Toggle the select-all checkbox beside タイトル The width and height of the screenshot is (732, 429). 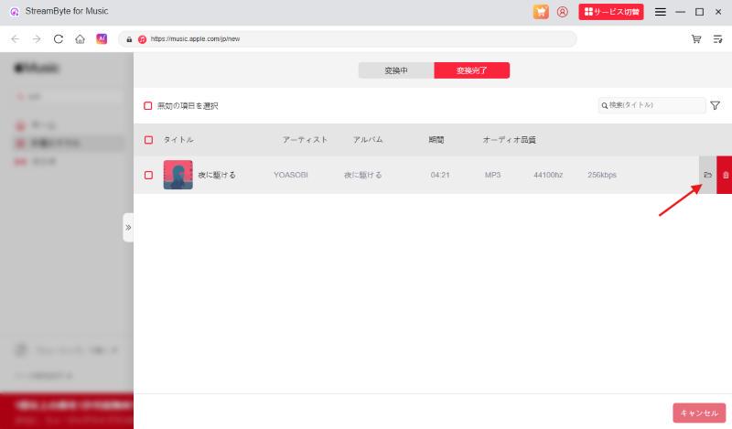(x=148, y=140)
